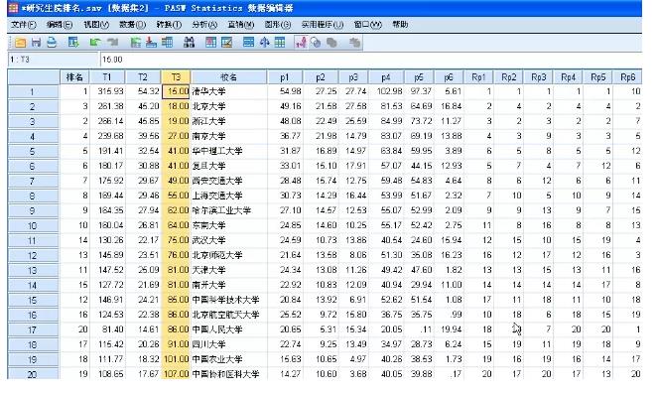The height and width of the screenshot is (393, 659).
Task: Open the 窗口(W) menu
Action: pos(368,25)
